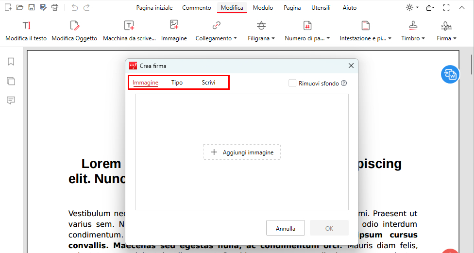Click the Rimuovi sfondo help question icon

344,83
